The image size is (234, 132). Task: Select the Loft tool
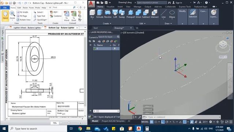(x=115, y=14)
